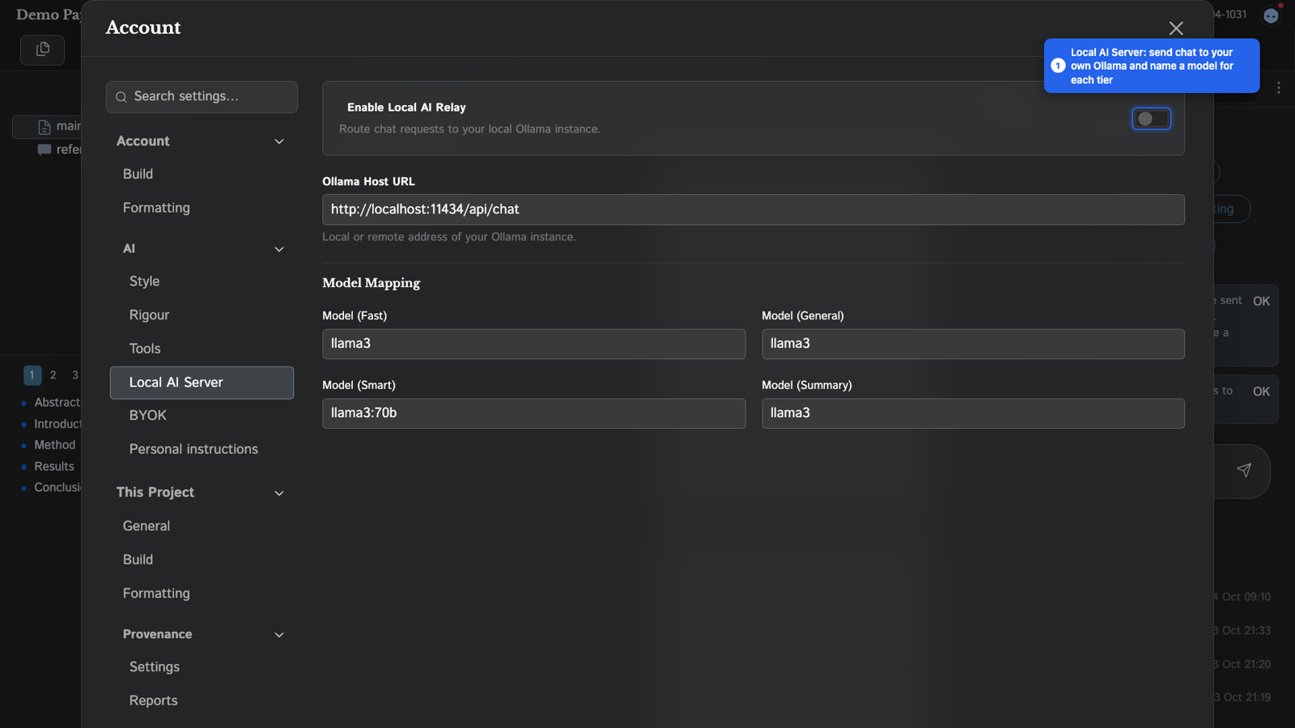Edit the Model (Summary) field
The height and width of the screenshot is (728, 1295).
[973, 413]
